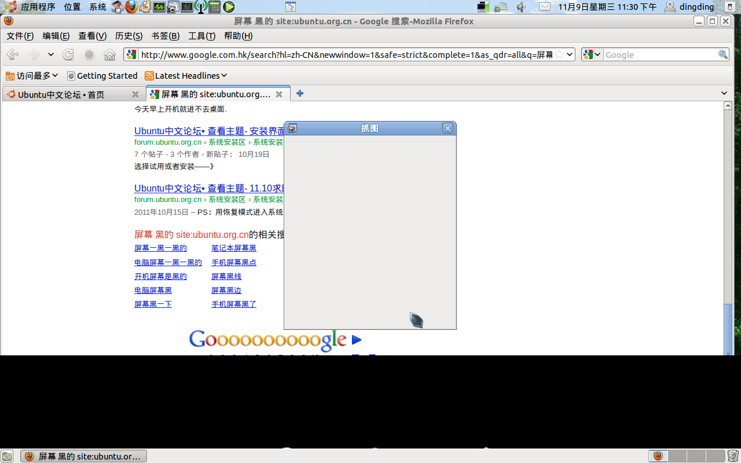Open the system monitor launcher in panel
Image resolution: width=741 pixels, height=463 pixels.
pos(159,7)
